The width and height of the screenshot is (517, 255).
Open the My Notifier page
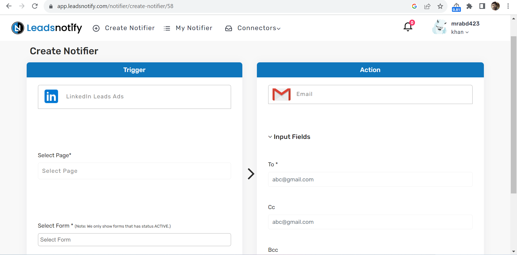coord(194,28)
